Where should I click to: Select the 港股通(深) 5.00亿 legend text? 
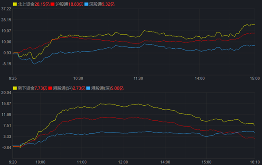point(107,88)
